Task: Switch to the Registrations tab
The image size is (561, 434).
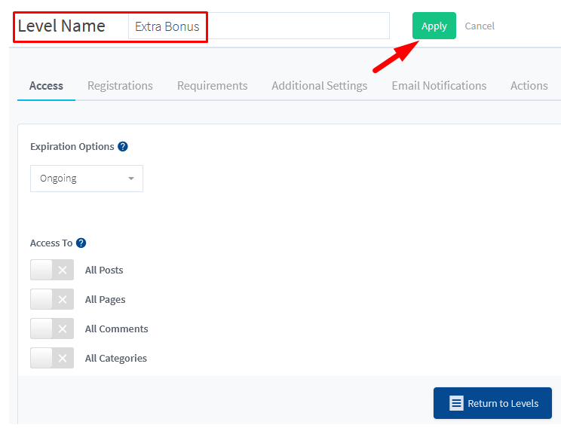Action: (120, 86)
